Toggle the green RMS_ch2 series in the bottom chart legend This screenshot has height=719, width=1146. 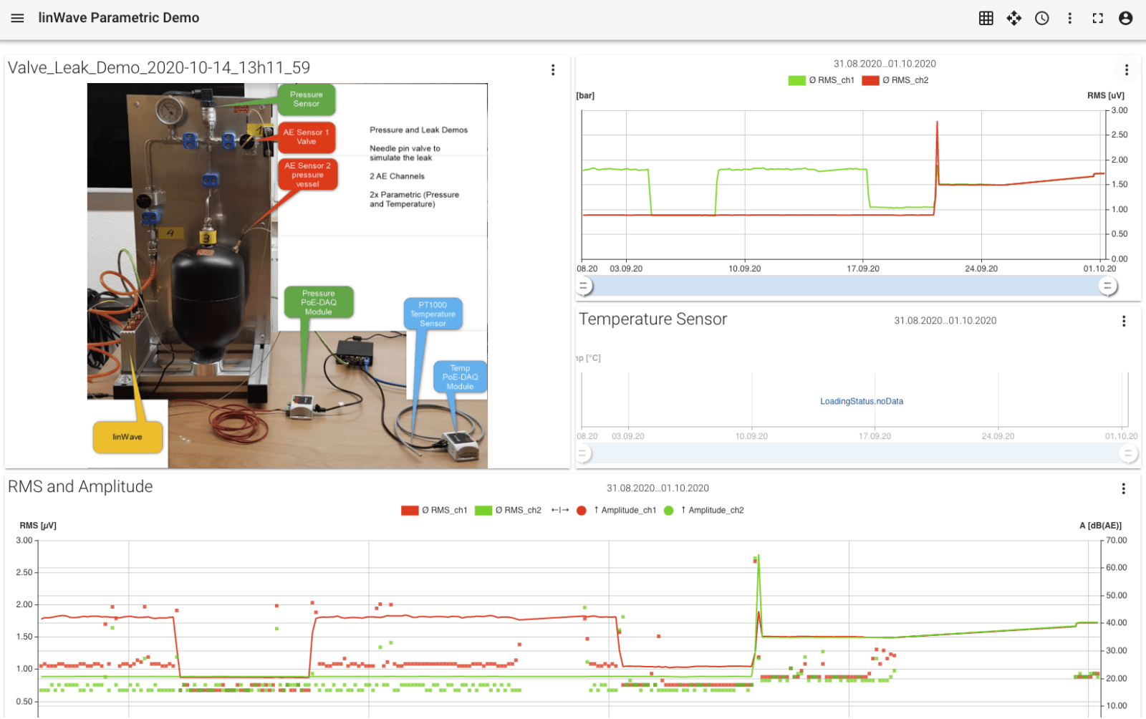pos(508,511)
